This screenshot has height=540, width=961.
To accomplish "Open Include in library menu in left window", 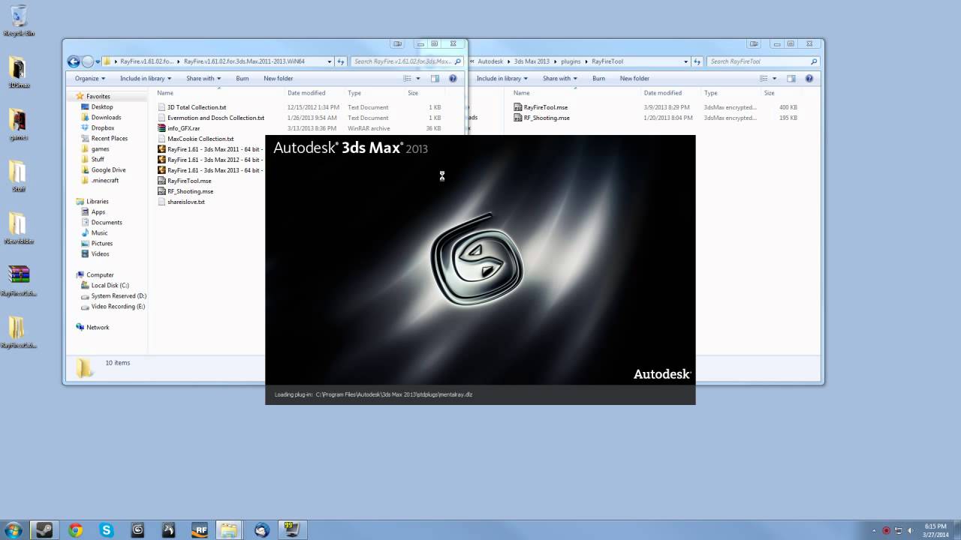I will (x=146, y=78).
